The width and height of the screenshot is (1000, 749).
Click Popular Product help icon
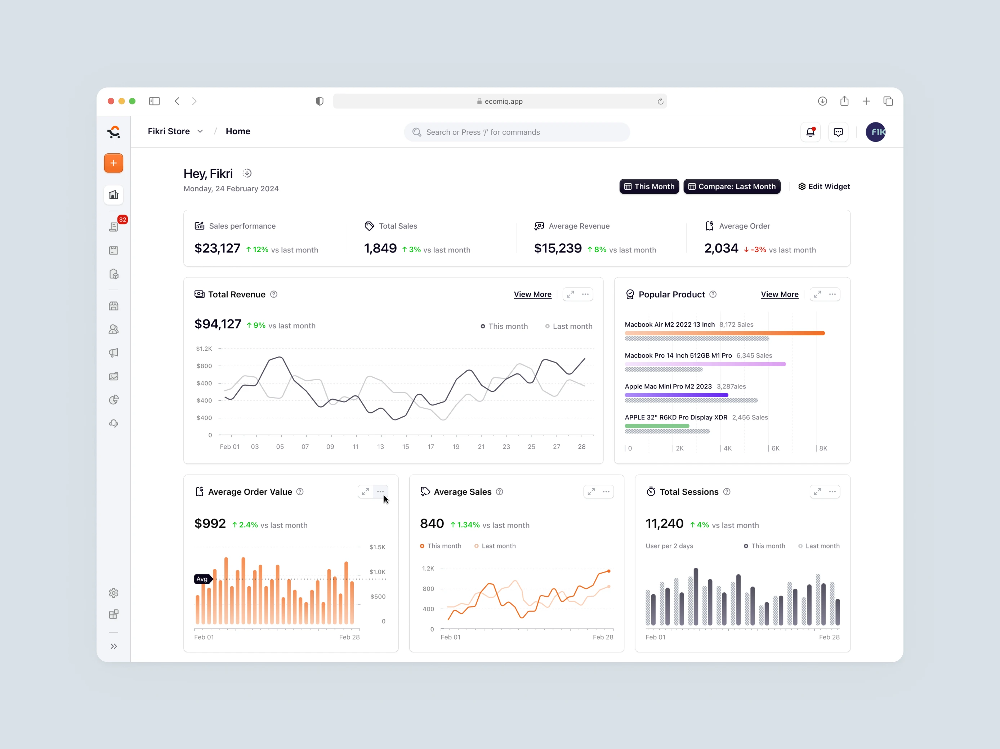tap(713, 294)
